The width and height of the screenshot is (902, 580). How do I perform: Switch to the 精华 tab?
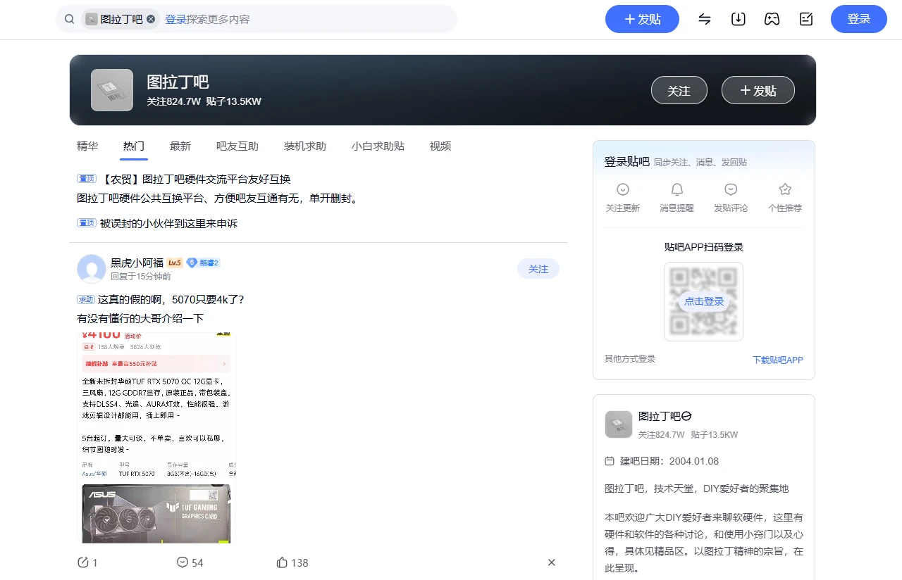click(87, 146)
